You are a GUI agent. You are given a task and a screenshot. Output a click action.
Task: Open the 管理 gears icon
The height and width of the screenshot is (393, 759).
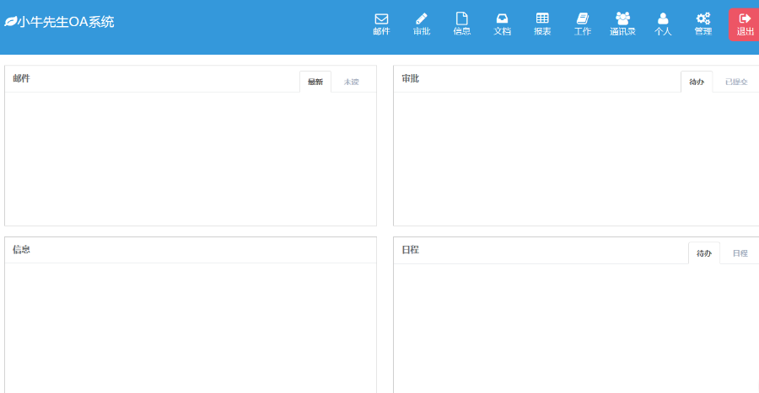tap(702, 19)
